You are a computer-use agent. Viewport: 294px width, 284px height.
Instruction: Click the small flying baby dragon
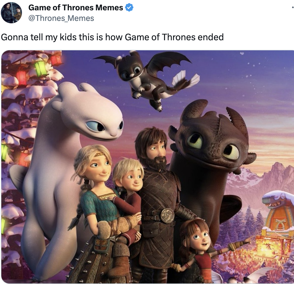pos(146,79)
